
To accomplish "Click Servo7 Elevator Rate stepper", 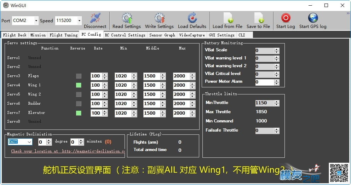I will tap(105, 113).
